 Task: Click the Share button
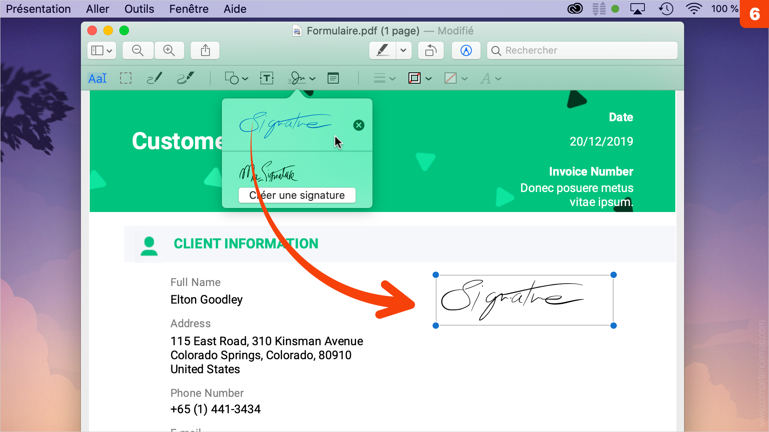[x=205, y=50]
